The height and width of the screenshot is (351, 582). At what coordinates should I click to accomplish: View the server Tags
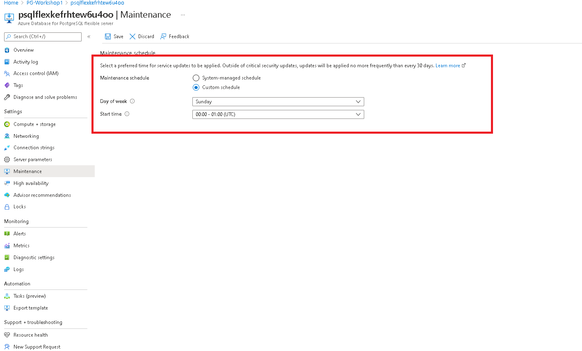(18, 85)
